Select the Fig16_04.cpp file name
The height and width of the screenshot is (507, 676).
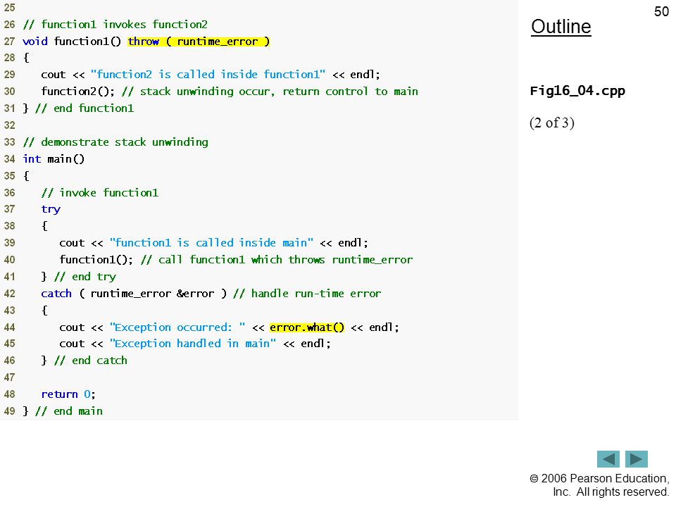click(577, 91)
